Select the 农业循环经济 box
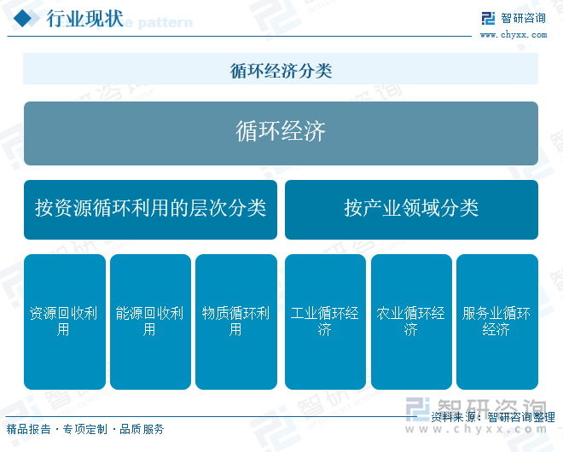 click(x=411, y=322)
